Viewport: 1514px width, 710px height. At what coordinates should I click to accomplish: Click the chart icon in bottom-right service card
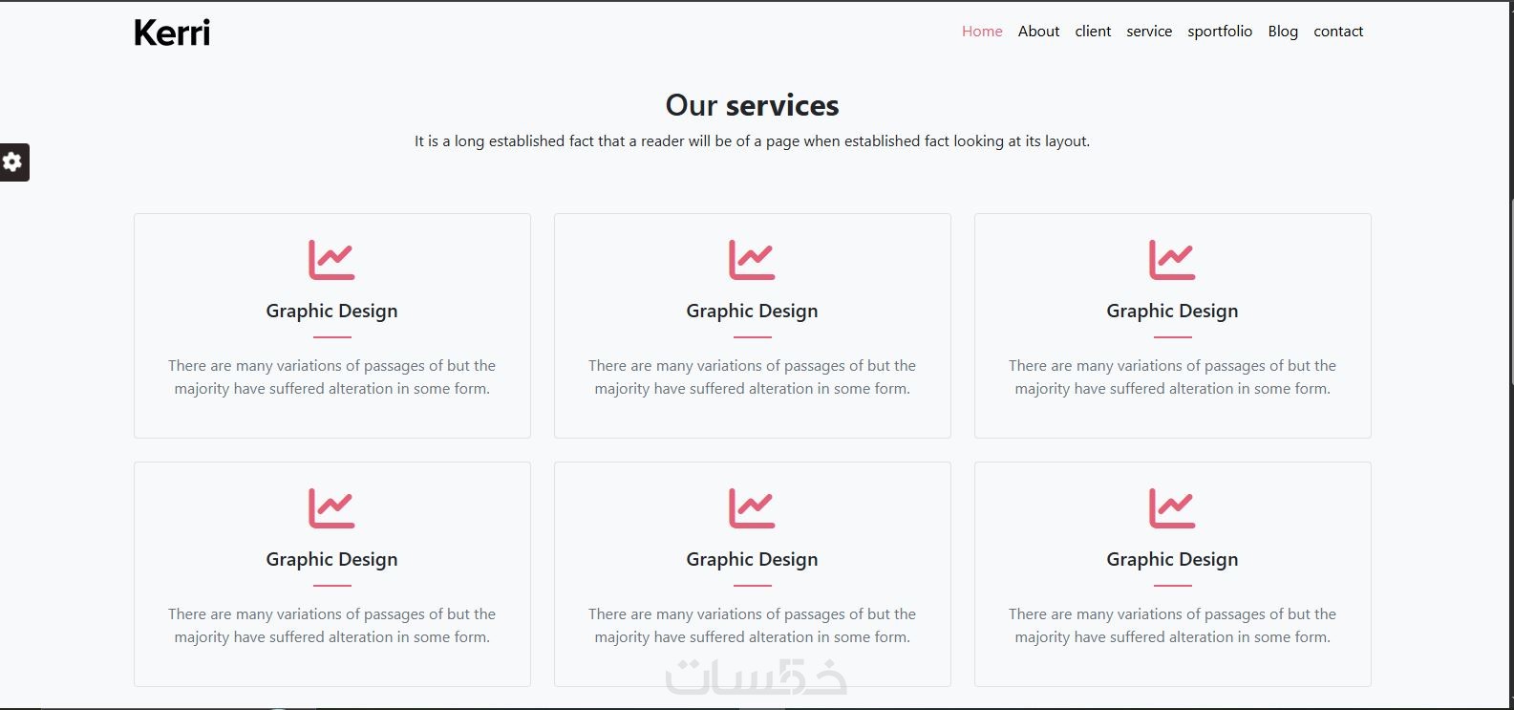pos(1172,508)
